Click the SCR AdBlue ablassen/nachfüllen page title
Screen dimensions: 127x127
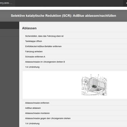[63, 16]
